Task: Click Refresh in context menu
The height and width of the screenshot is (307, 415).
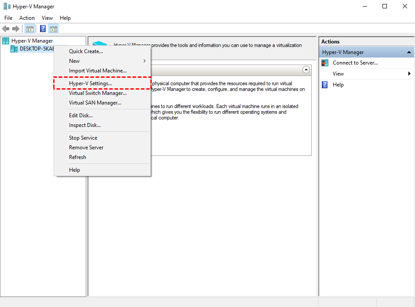Action: tap(102, 157)
